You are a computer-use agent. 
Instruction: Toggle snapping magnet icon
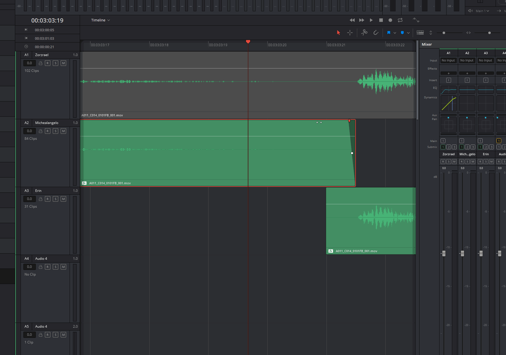(376, 33)
